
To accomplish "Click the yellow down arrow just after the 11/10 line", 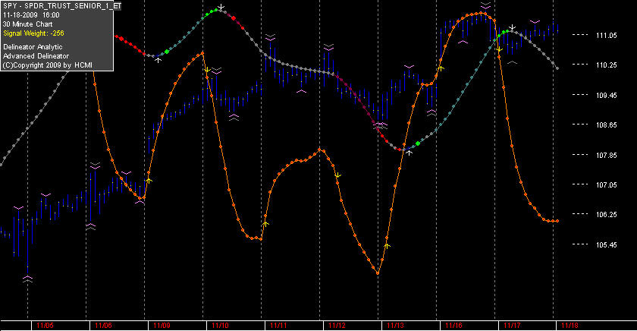I will pos(207,71).
